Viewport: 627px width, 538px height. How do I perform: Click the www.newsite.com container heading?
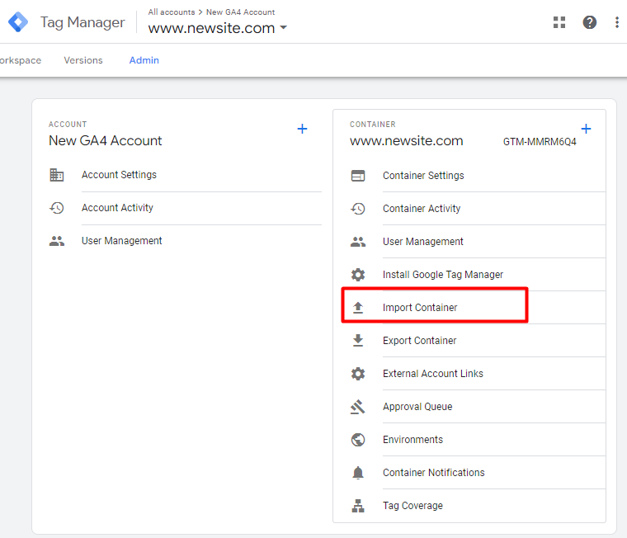click(406, 141)
